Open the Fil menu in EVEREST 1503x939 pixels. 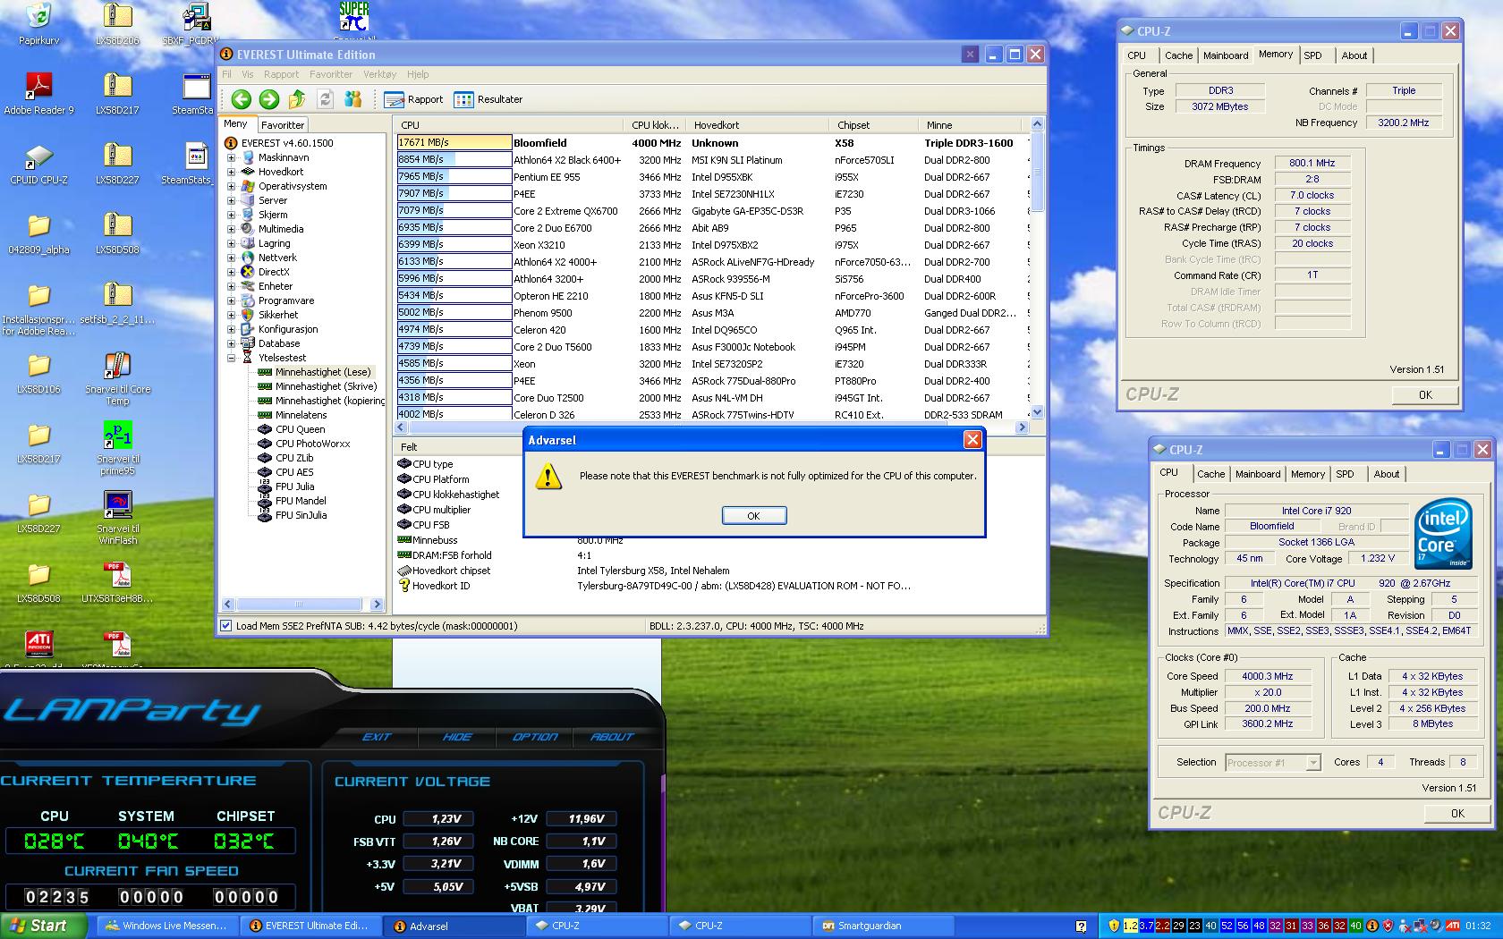[226, 74]
